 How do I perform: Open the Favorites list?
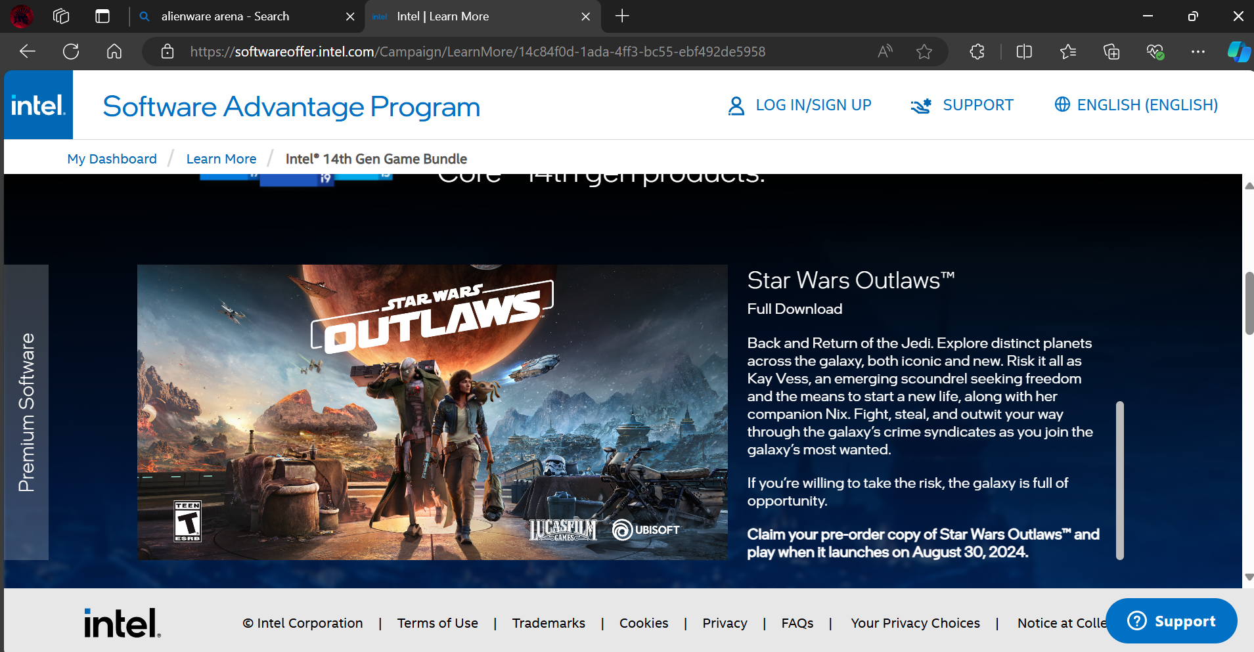[x=1068, y=51]
